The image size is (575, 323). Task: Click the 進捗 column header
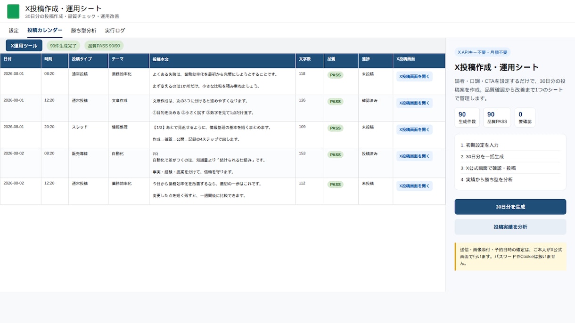point(376,61)
